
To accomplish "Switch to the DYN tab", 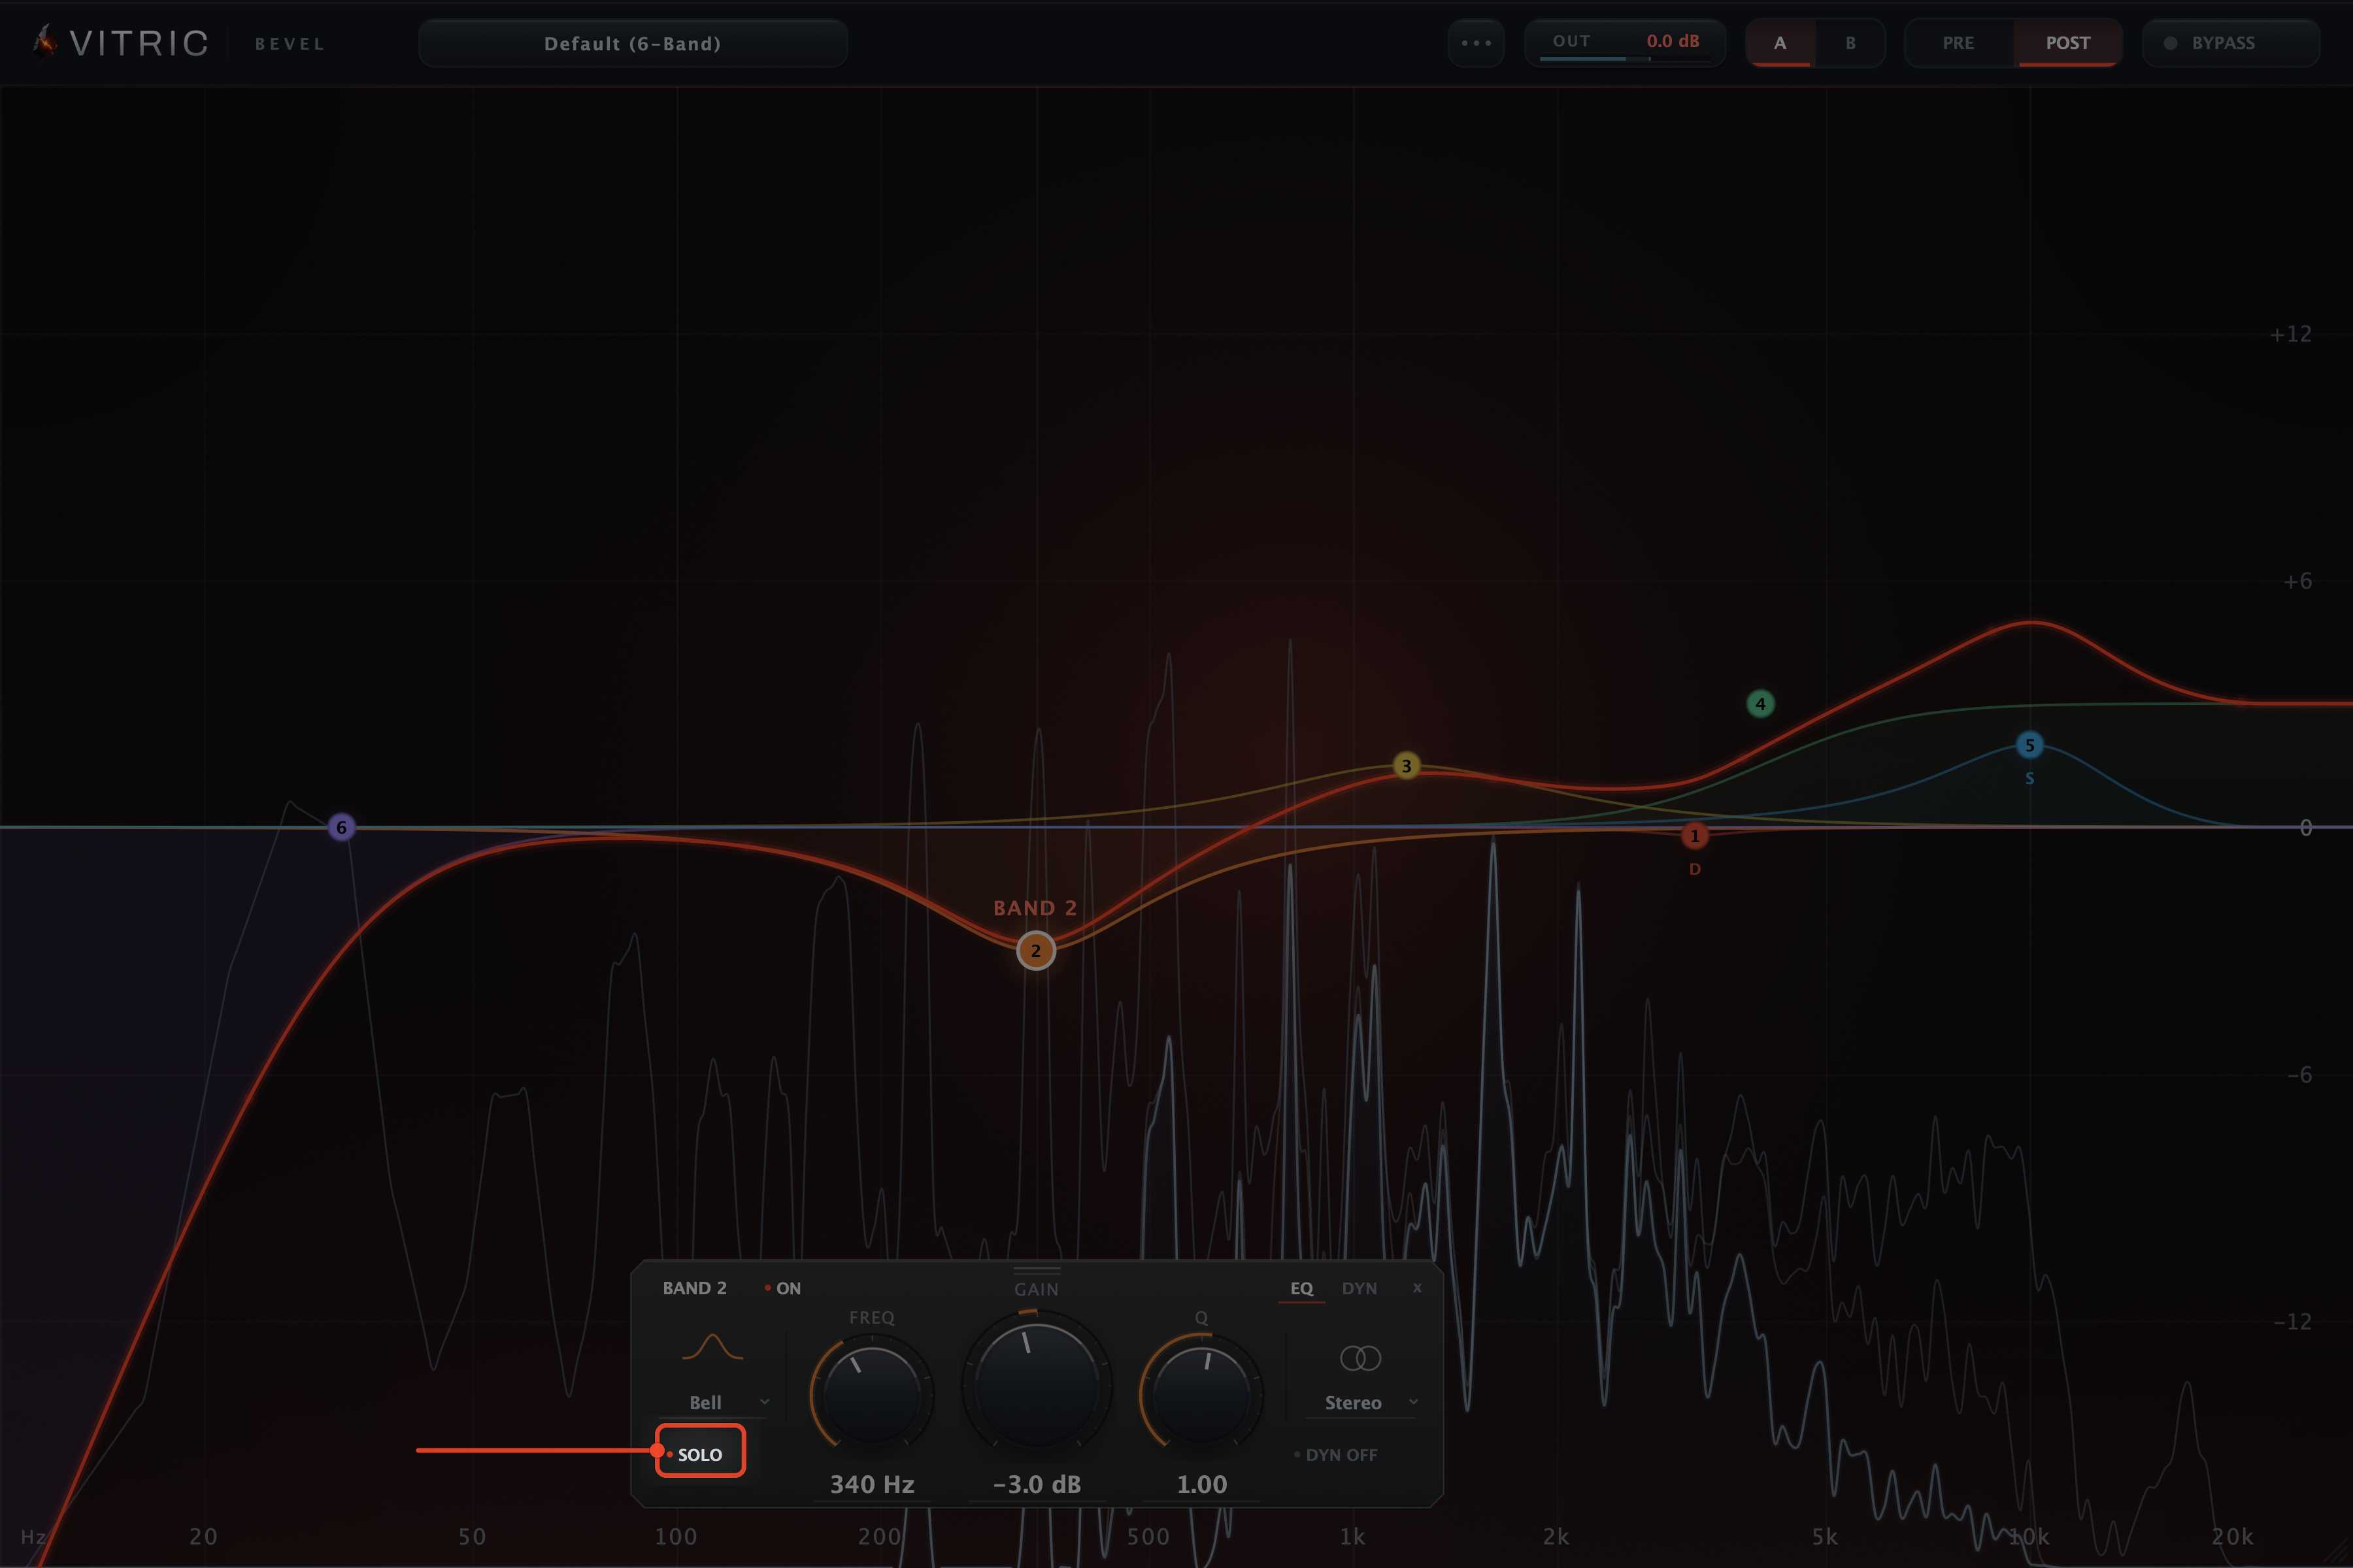I will [1359, 1288].
